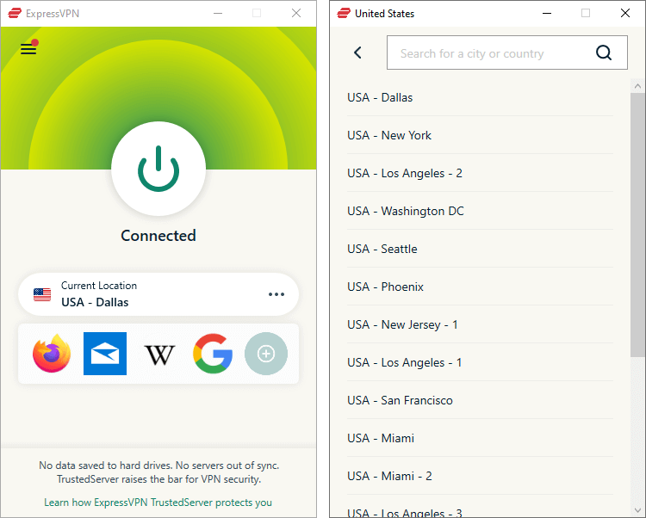646x518 pixels.
Task: Select USA - Los Angeles - 1
Action: pyautogui.click(x=480, y=362)
